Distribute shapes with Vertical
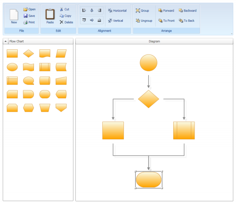Screen dimensions: 236x204 pos(116,21)
